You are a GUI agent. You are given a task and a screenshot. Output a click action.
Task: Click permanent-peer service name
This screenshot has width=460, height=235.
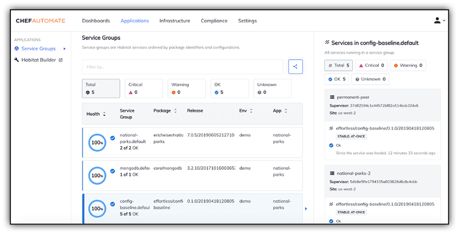pos(353,97)
